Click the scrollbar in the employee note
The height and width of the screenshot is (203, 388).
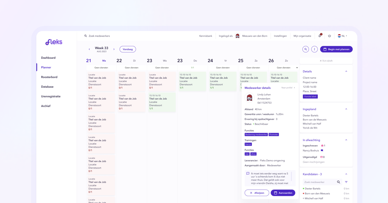[292, 177]
